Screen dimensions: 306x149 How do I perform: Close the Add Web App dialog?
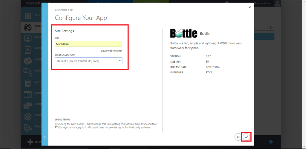(x=250, y=7)
